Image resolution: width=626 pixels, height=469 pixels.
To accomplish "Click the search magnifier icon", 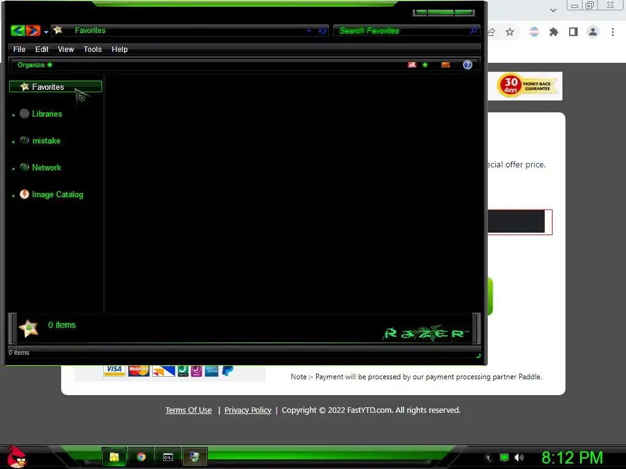I will (474, 31).
